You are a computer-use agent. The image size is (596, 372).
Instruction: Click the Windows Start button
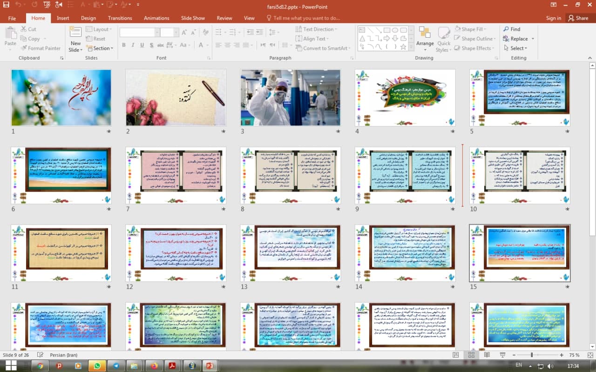[11, 366]
